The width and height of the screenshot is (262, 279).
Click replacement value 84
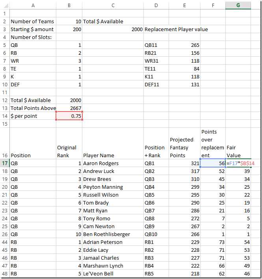coord(184,69)
